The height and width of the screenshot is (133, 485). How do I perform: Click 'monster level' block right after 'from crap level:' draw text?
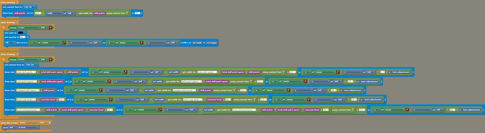coord(48,99)
